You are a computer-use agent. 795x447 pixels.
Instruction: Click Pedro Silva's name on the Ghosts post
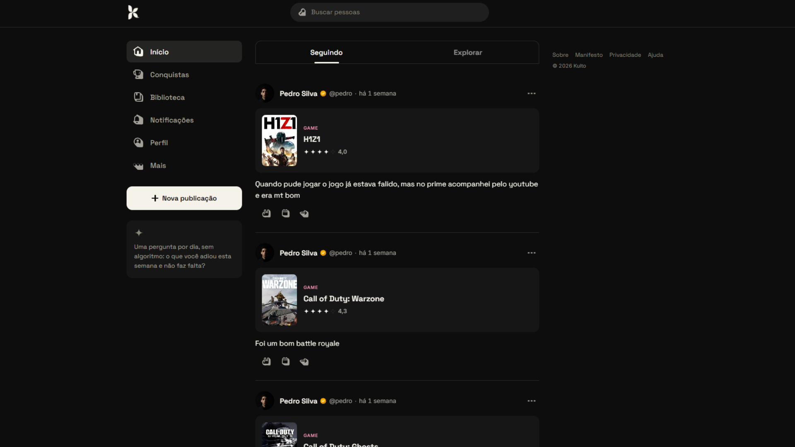click(298, 401)
